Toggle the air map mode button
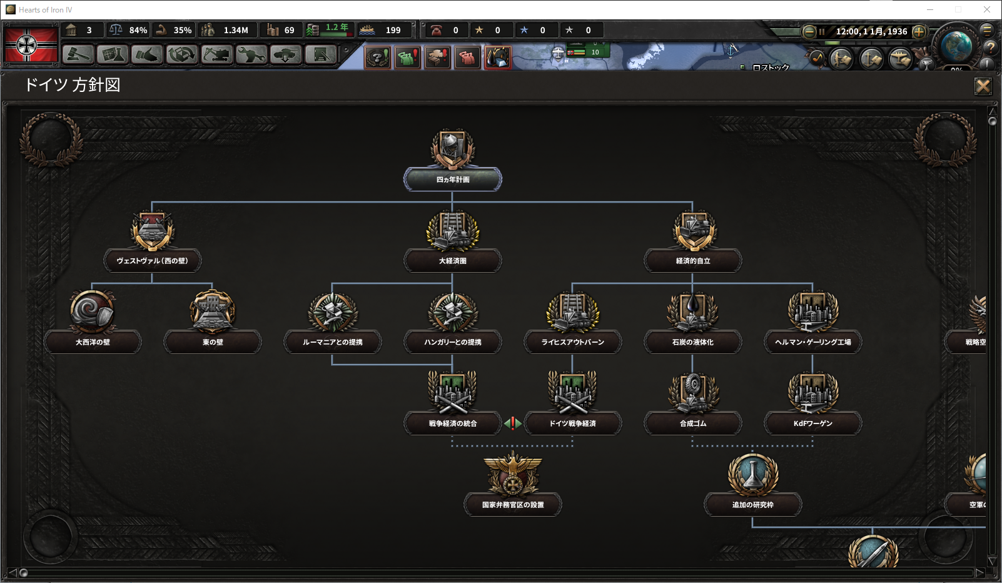1002x583 pixels. [x=900, y=59]
